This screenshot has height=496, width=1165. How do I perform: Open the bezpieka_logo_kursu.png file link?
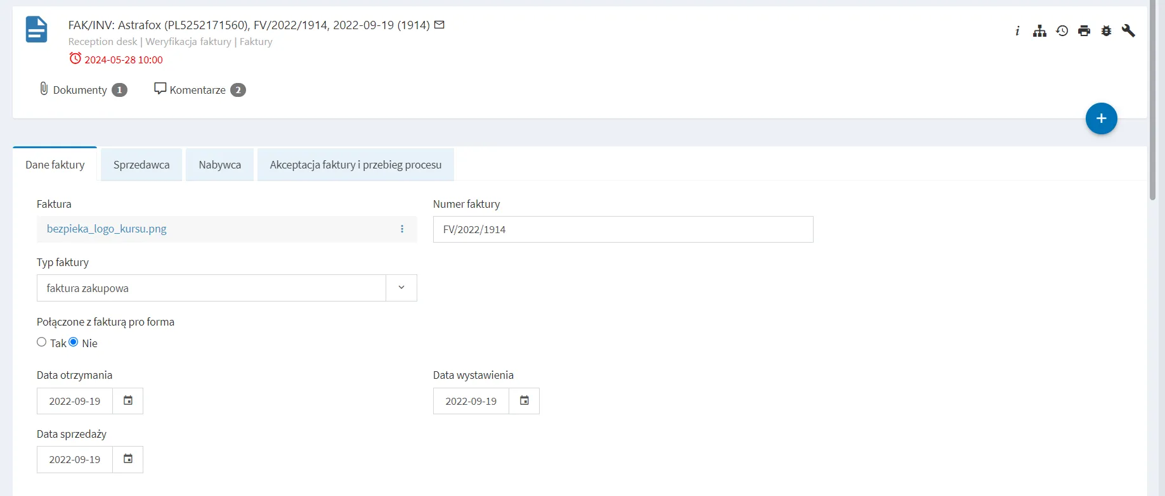(107, 229)
